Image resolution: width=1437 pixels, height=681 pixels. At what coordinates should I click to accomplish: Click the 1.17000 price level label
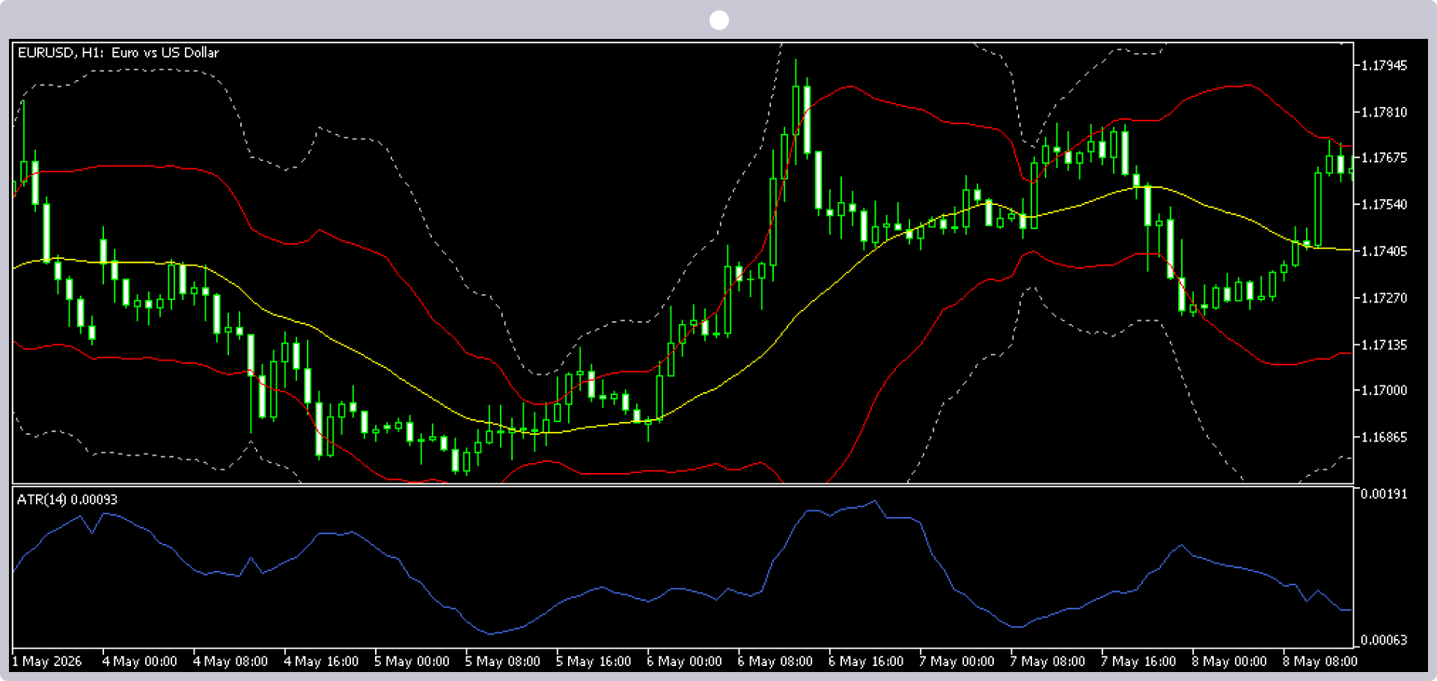[x=1384, y=391]
